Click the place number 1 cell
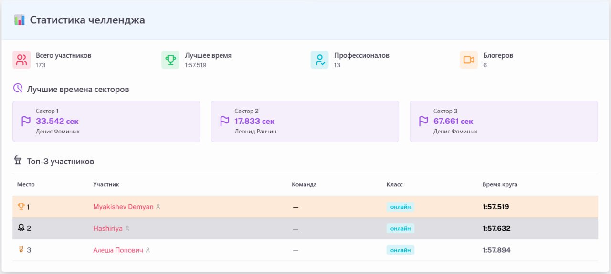 click(x=28, y=207)
